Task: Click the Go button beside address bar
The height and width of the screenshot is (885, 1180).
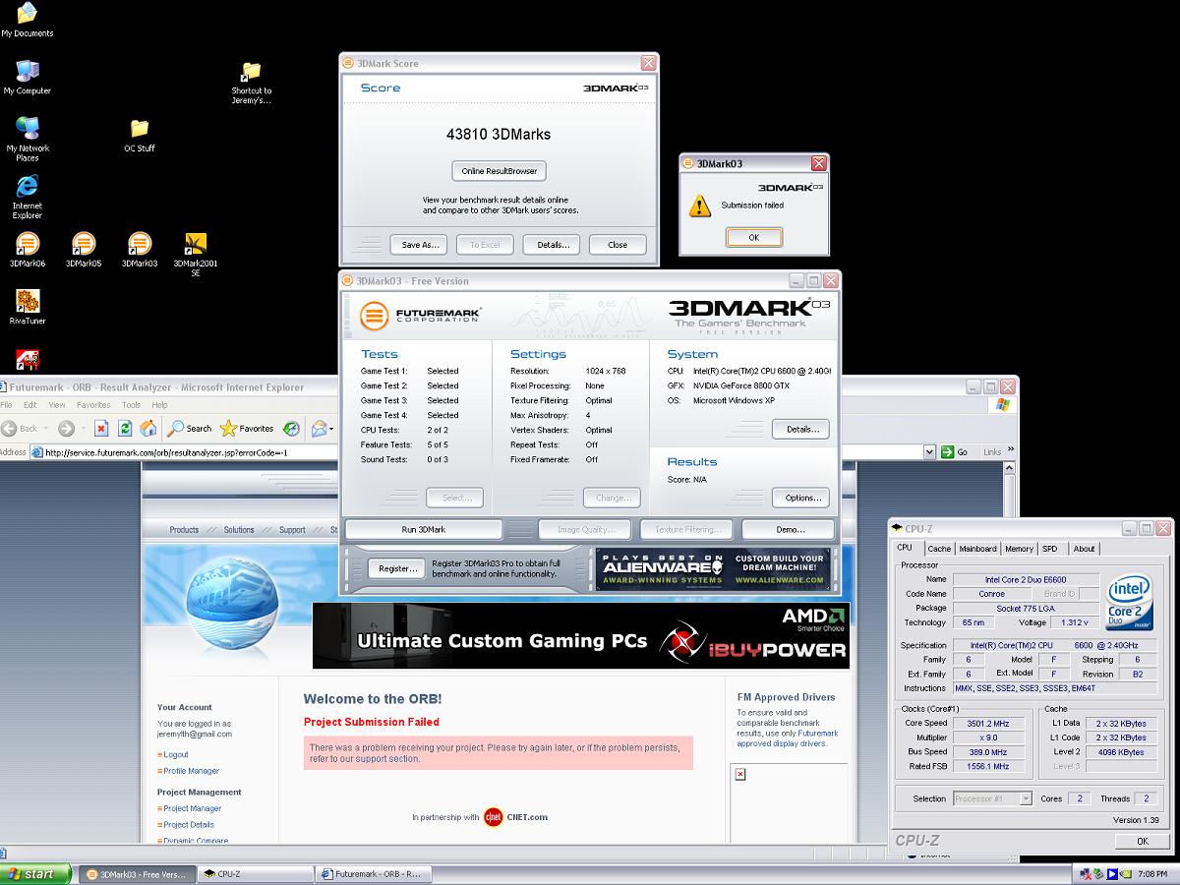Action: click(x=955, y=452)
